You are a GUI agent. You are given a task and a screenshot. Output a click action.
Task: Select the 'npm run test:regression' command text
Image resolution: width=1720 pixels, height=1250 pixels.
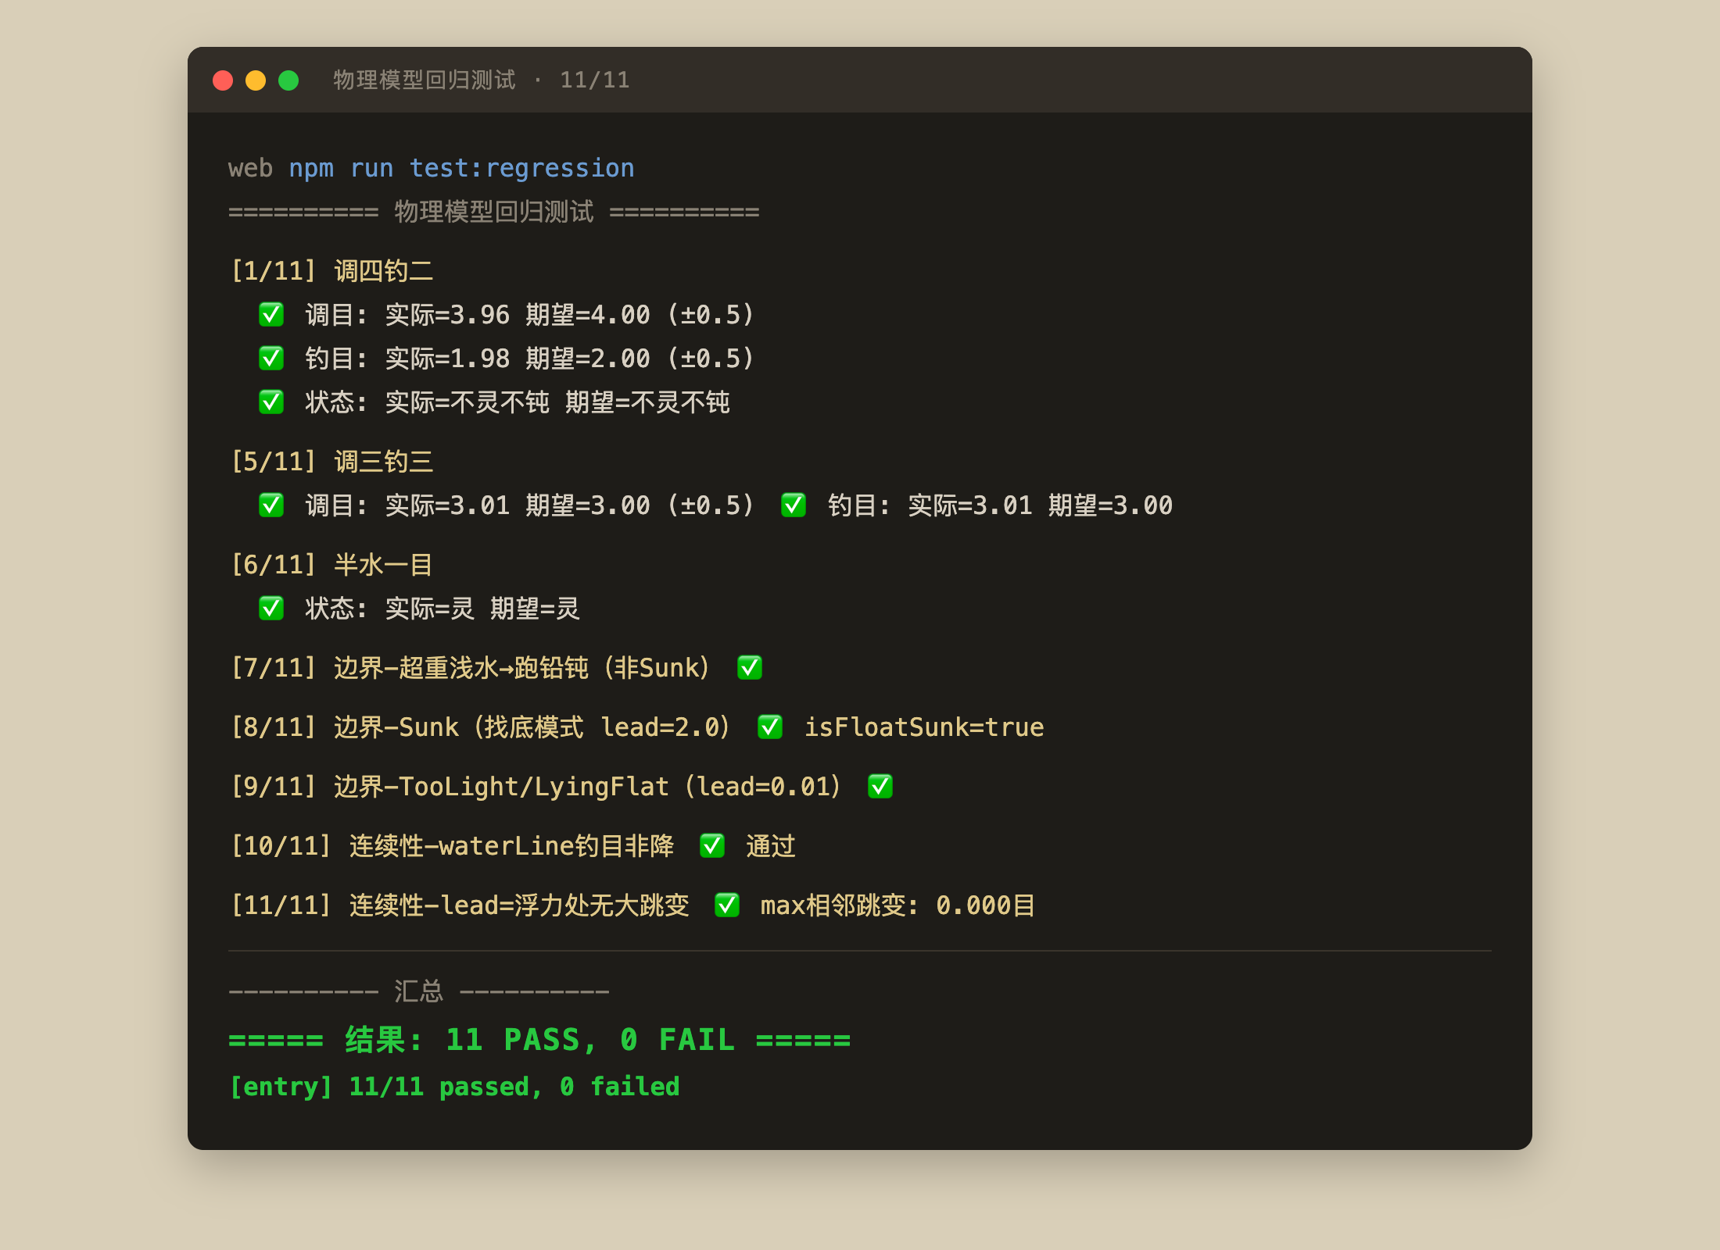pos(461,168)
